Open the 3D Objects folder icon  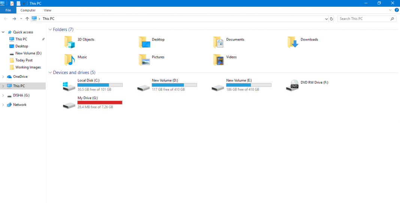(x=70, y=42)
